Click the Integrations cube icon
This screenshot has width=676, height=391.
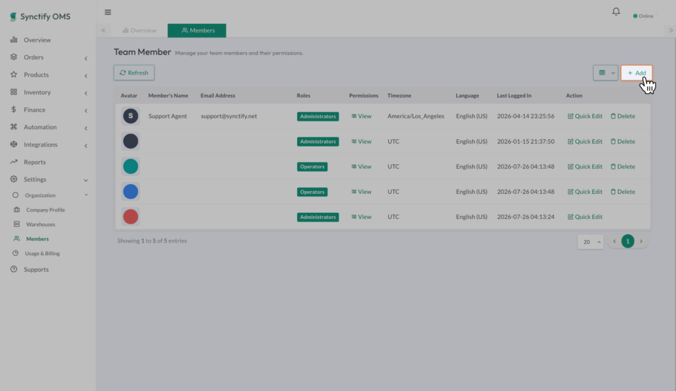tap(14, 144)
